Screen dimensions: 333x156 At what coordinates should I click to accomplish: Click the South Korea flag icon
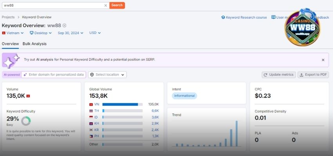(x=91, y=130)
